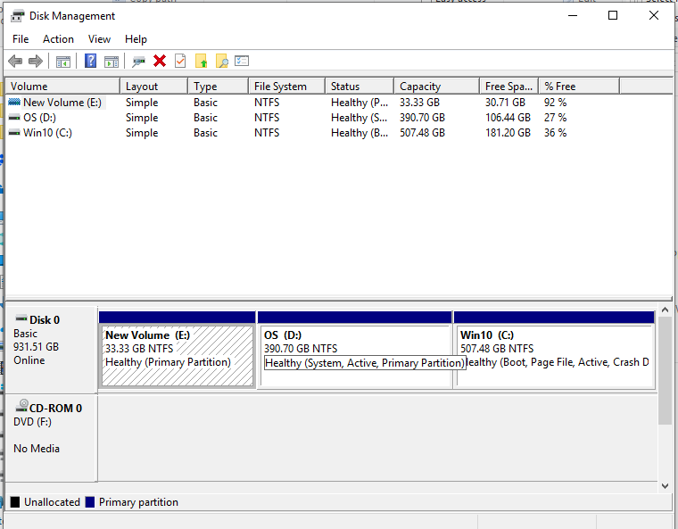Sort by the File System column header

tap(287, 86)
